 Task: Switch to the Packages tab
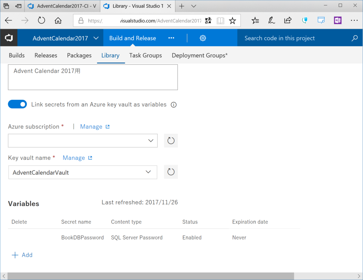pos(79,55)
